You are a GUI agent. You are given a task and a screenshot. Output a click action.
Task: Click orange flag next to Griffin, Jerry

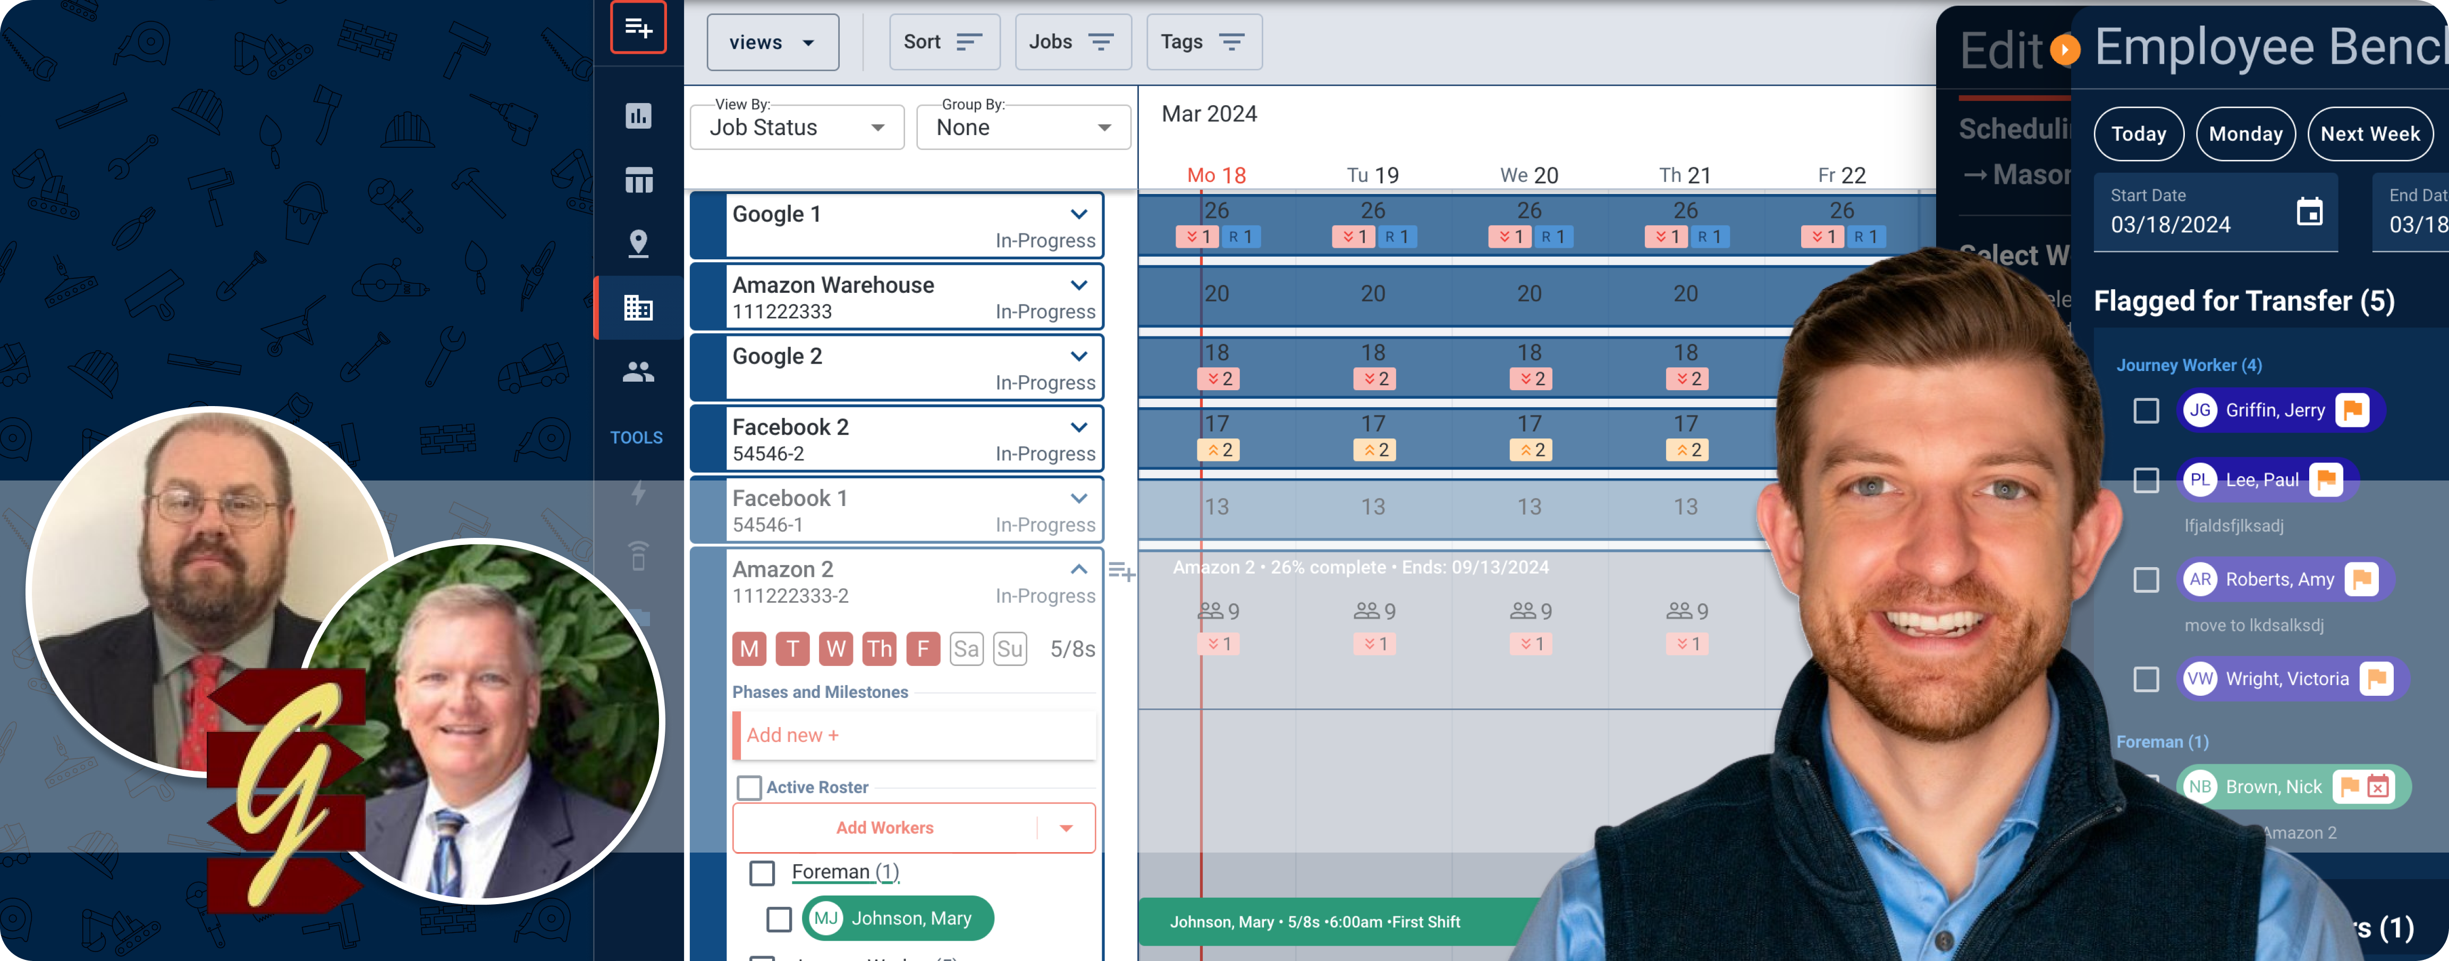point(2353,411)
